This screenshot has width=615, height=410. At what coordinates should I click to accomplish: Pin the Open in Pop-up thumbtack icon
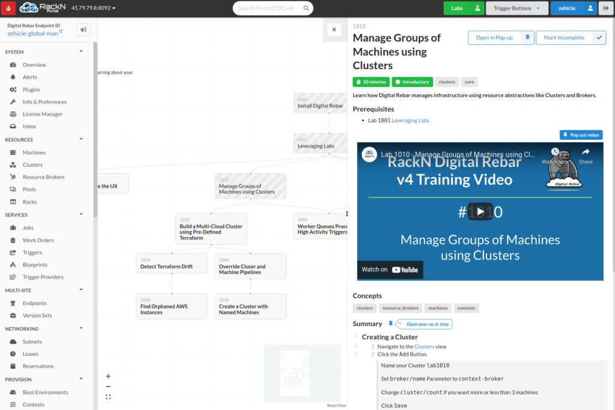tap(527, 38)
